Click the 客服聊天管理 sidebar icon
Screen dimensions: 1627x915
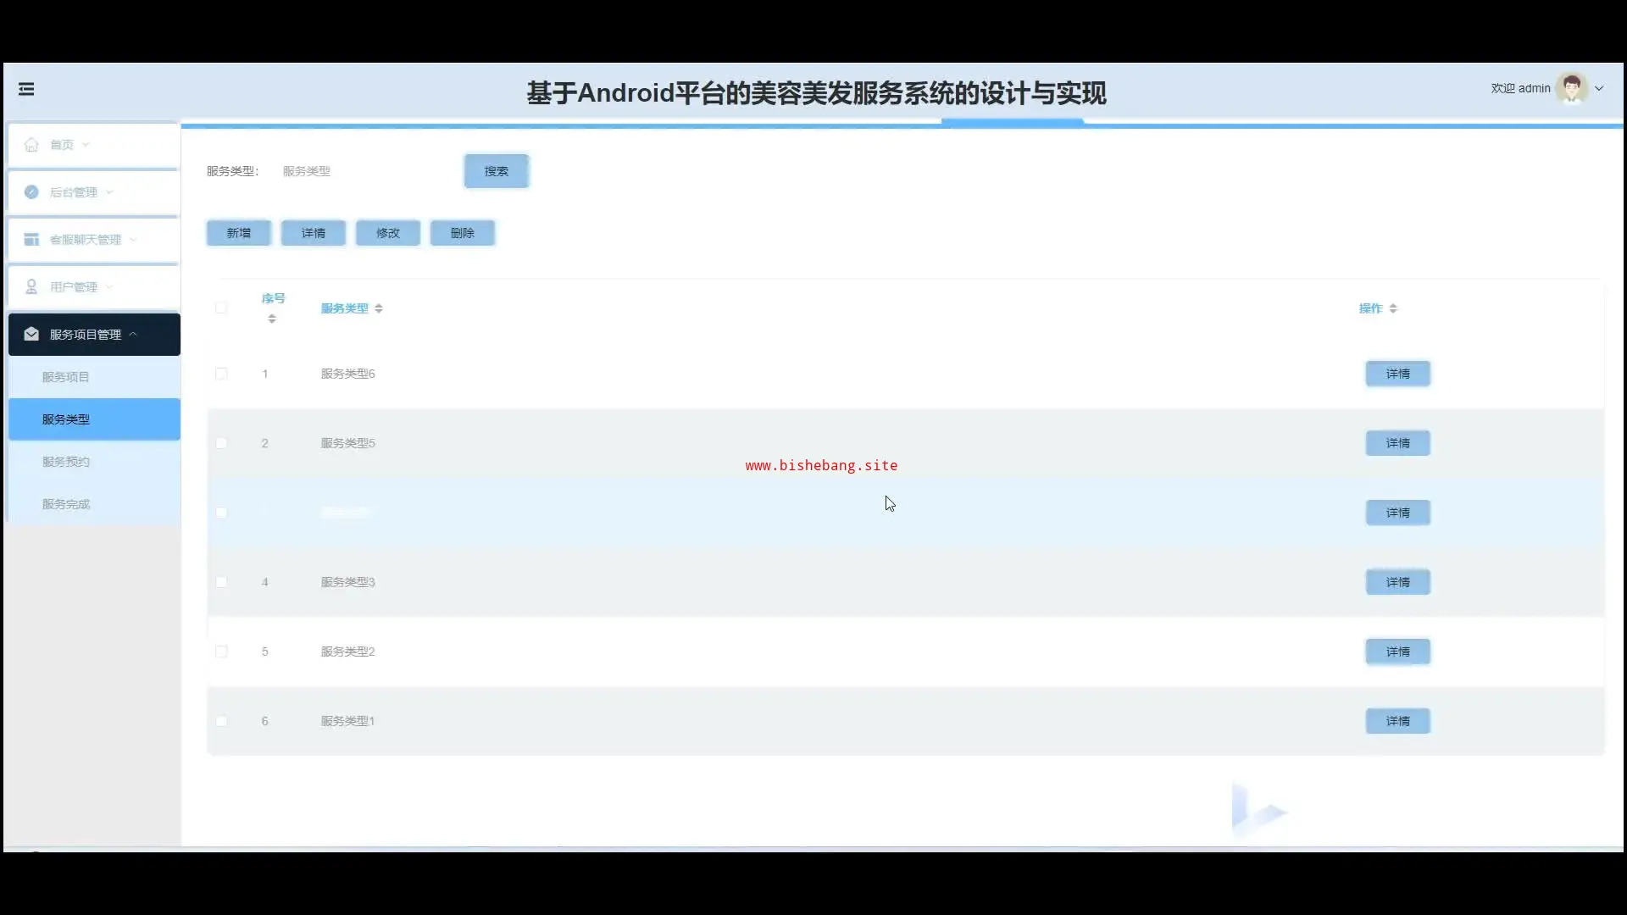tap(31, 240)
